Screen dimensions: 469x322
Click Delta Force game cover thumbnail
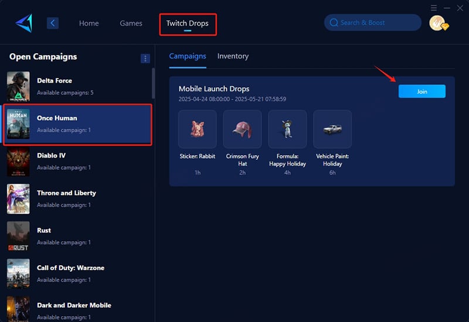18,86
